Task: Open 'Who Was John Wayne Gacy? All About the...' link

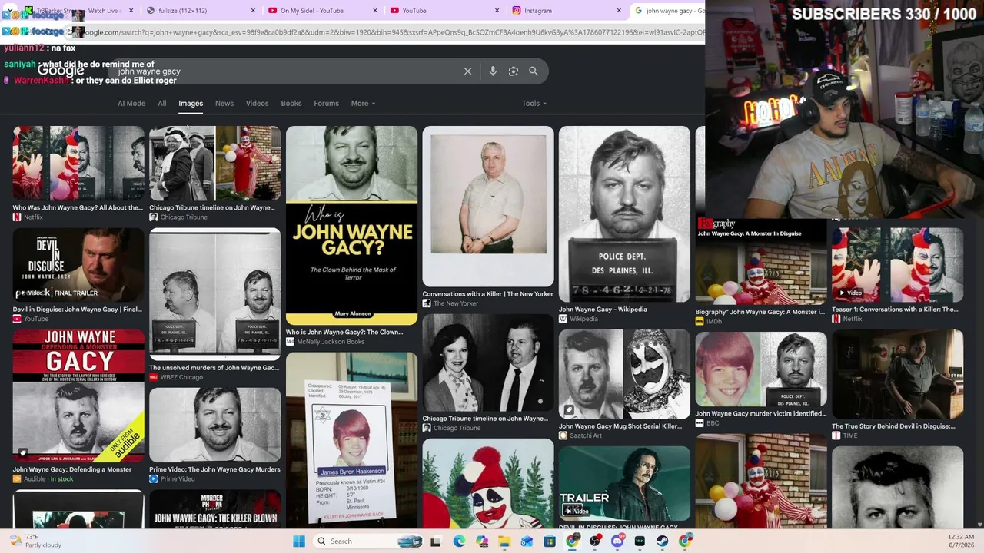Action: pos(78,207)
